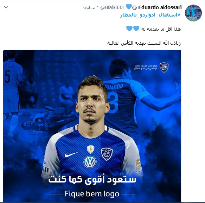Open the tweet options chevron menu
This screenshot has width=205, height=203.
point(6,7)
